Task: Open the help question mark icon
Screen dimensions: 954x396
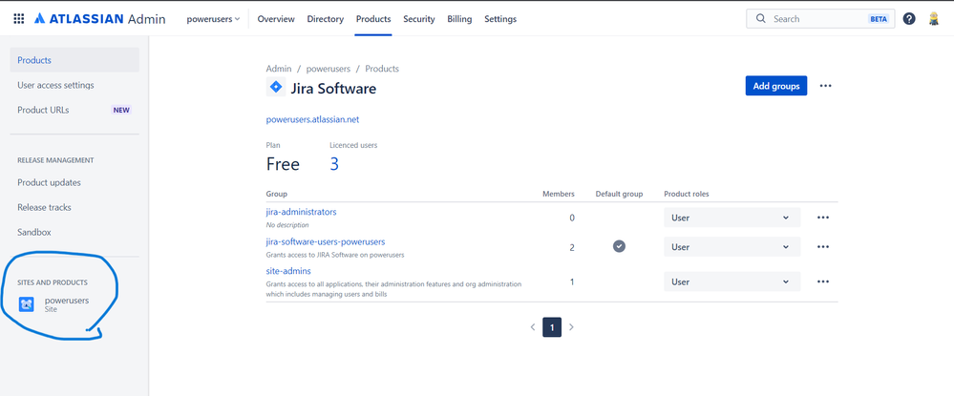Action: click(908, 19)
